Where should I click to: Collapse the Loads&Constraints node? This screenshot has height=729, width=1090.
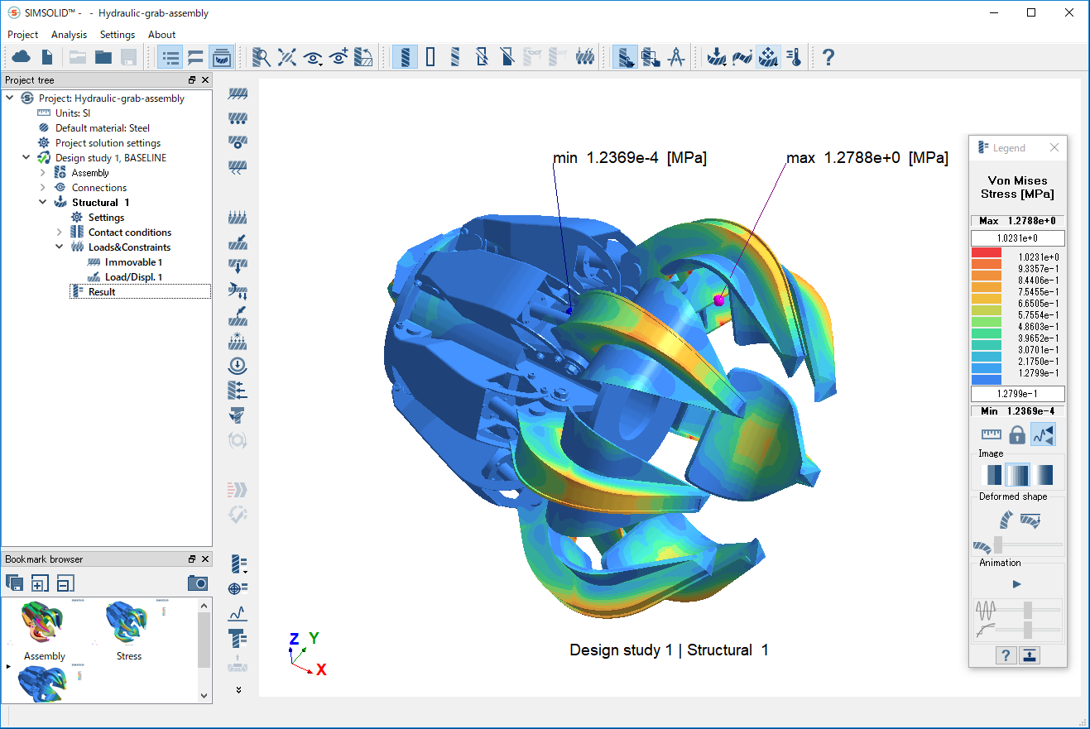[59, 247]
